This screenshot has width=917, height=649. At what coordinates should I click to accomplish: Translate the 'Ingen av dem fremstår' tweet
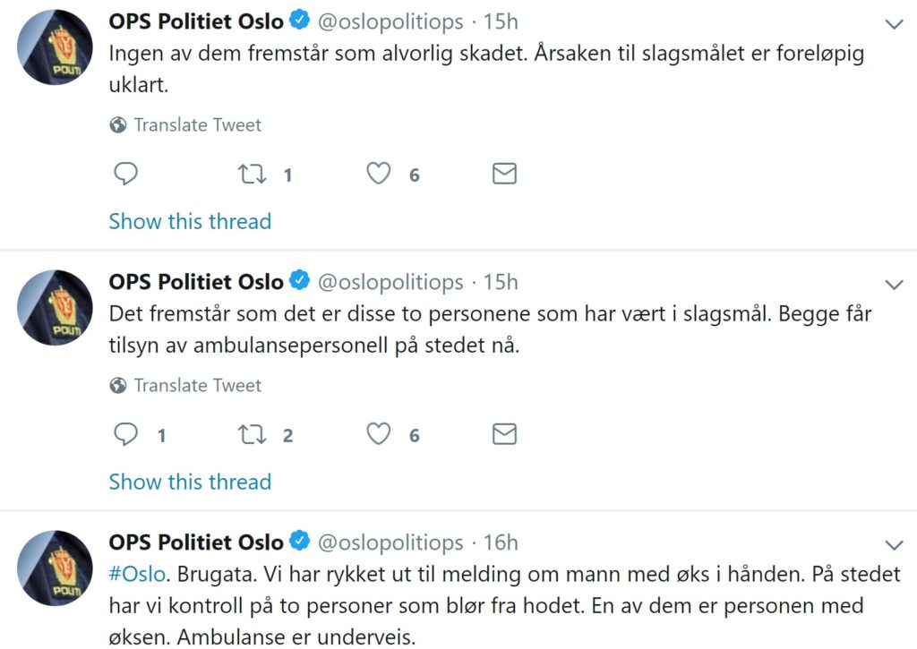pos(197,124)
